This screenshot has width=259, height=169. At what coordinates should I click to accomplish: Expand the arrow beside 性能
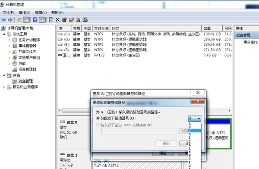coord(9,63)
